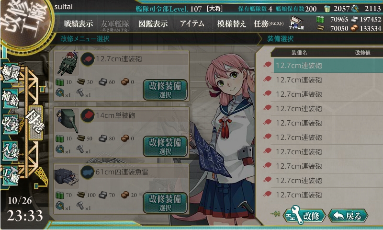Open 戦績表示 record display menu

(79, 23)
